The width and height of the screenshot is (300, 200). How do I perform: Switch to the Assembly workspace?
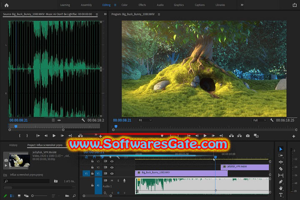pos(86,5)
